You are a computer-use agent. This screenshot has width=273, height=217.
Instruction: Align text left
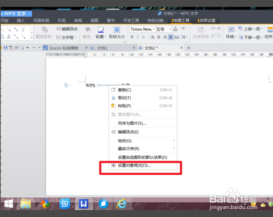tap(153, 37)
